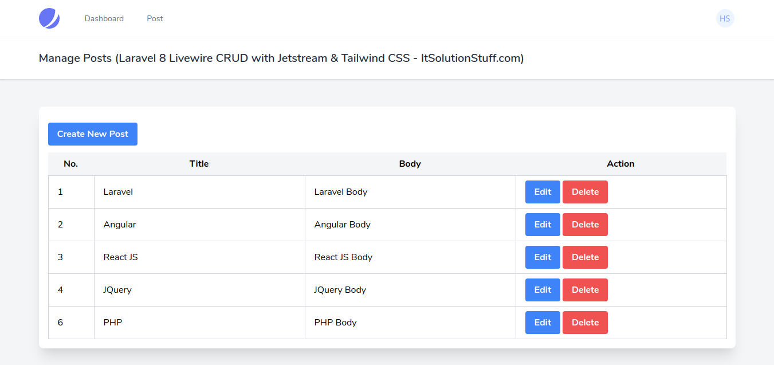The height and width of the screenshot is (365, 774).
Task: Click the Title column header
Action: (x=199, y=163)
